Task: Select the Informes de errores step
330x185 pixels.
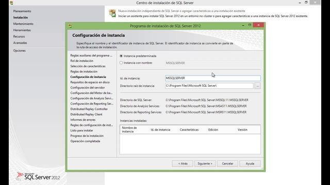Action: point(83,120)
